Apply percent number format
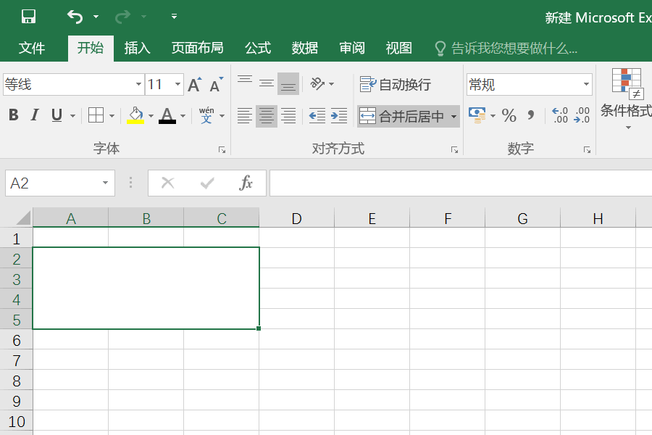The width and height of the screenshot is (652, 435). point(510,115)
